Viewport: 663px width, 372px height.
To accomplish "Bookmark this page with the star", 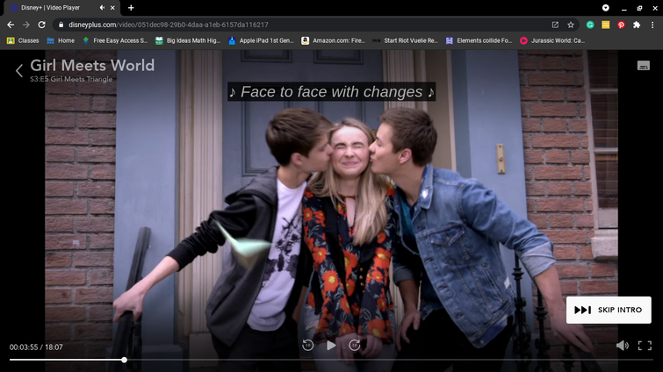I will pos(571,25).
